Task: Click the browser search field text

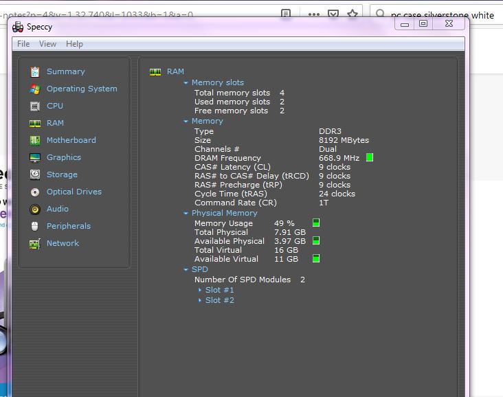Action: 442,15
